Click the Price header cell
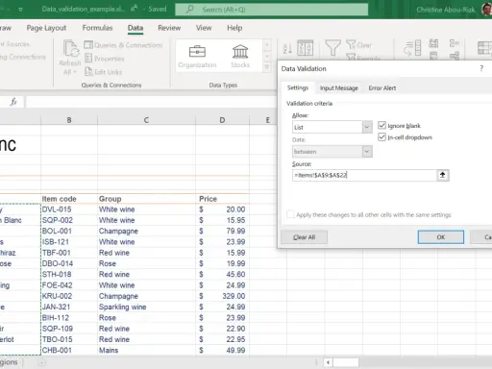 (222, 199)
